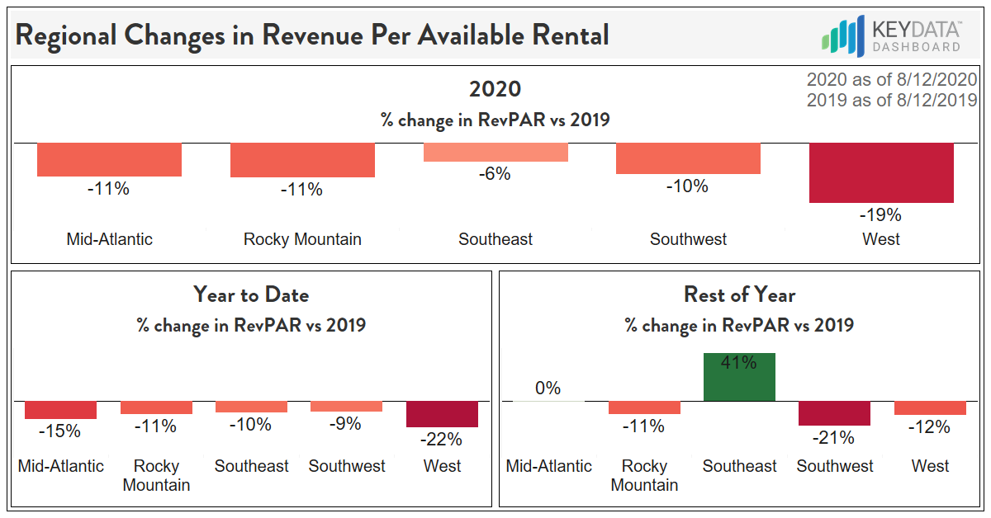
Task: Select the Rest of Year heading
Action: [740, 294]
